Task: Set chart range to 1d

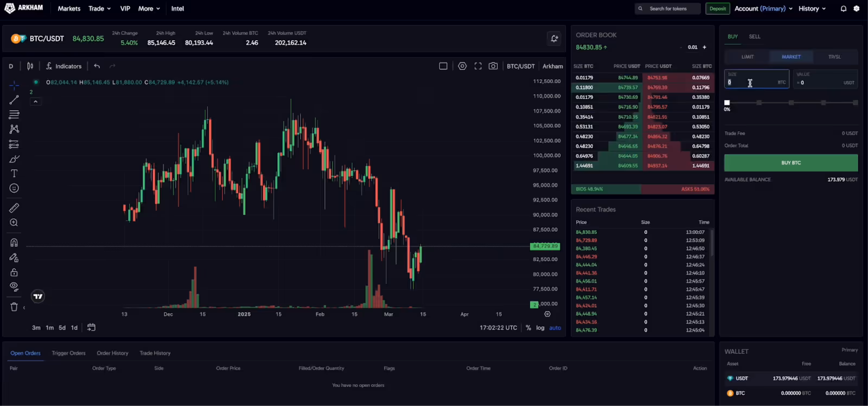Action: 74,328
